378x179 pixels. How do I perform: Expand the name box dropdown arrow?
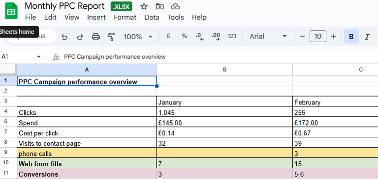click(38, 57)
